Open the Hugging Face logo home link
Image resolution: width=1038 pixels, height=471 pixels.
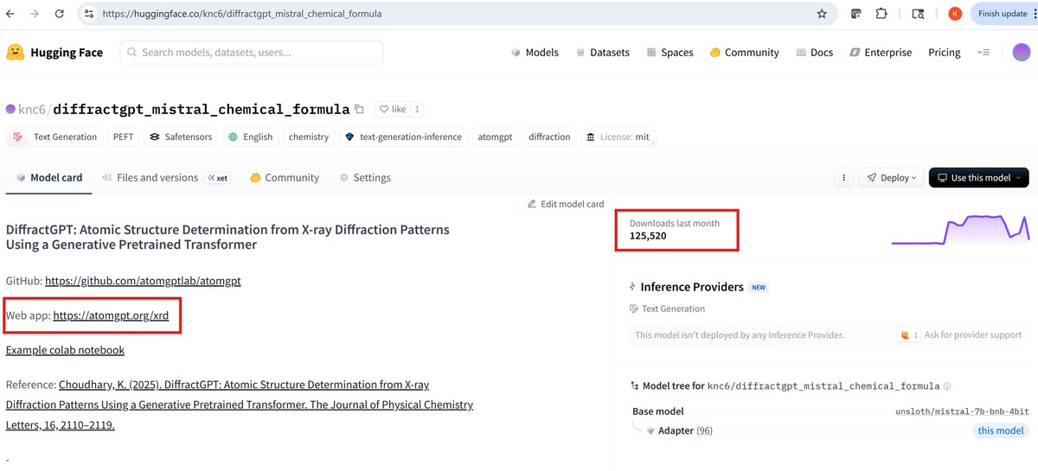(54, 52)
